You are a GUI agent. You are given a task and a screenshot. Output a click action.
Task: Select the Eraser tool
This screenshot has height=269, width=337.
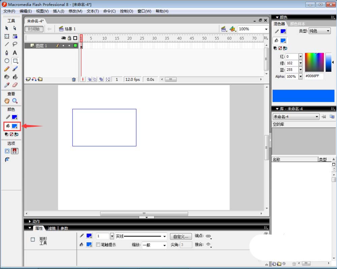[15, 85]
